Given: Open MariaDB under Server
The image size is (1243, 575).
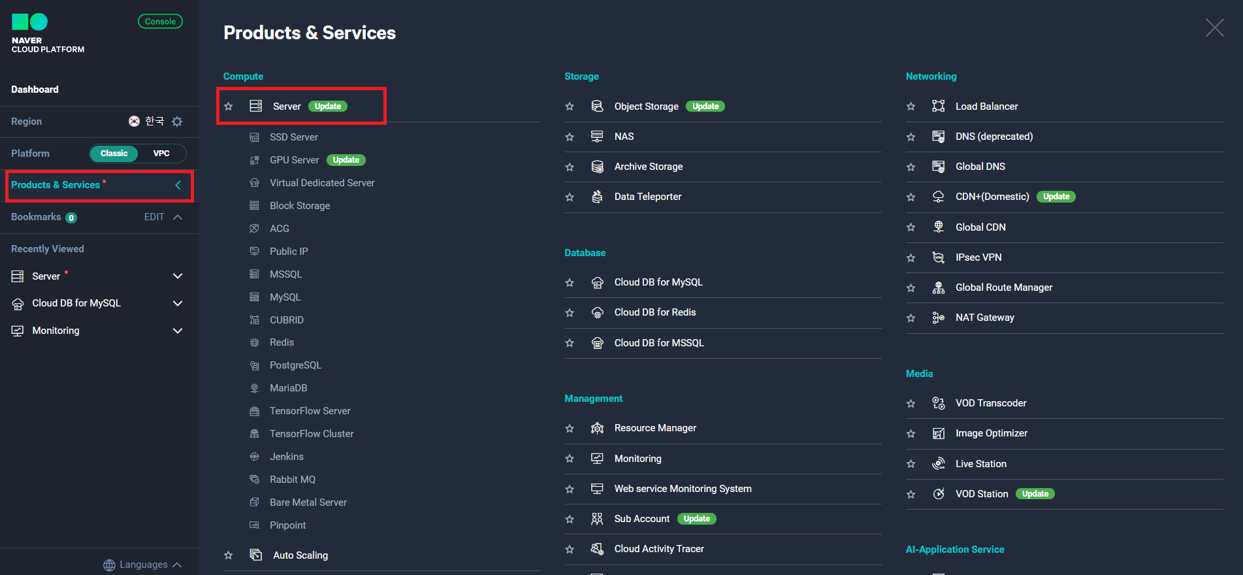Looking at the screenshot, I should click(288, 388).
